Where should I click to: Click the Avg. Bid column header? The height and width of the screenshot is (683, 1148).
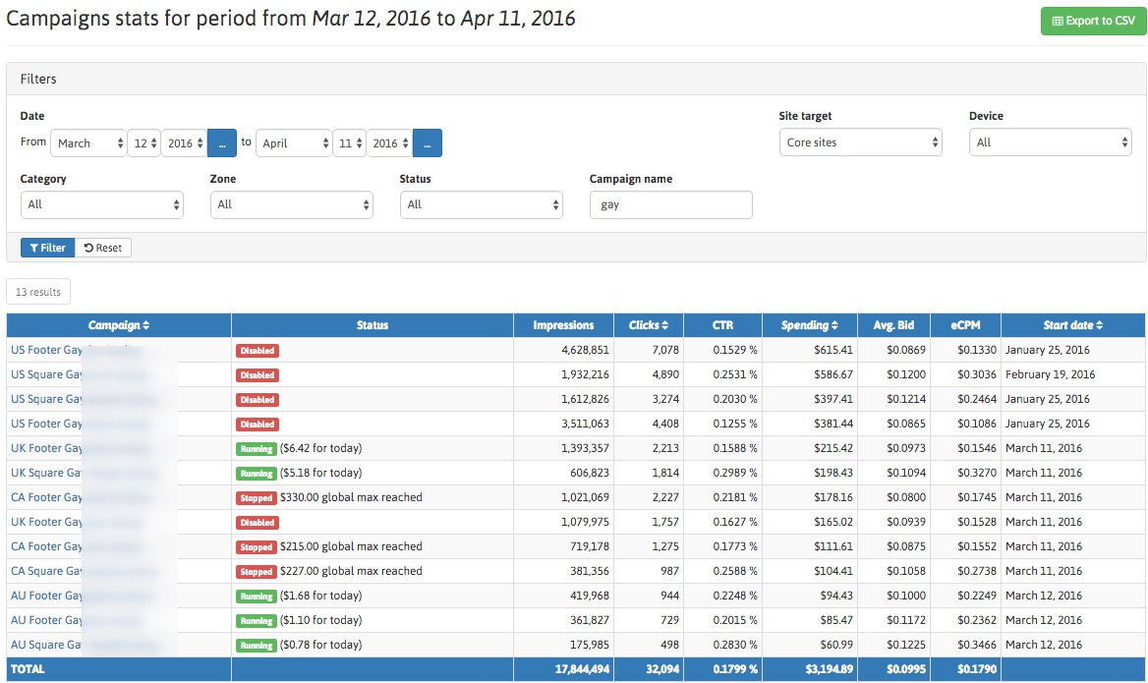pyautogui.click(x=894, y=325)
